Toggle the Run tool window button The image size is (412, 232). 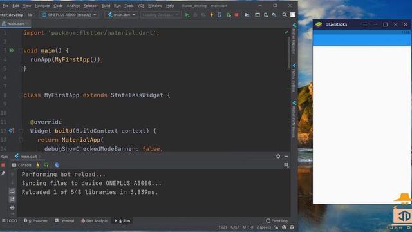122,221
